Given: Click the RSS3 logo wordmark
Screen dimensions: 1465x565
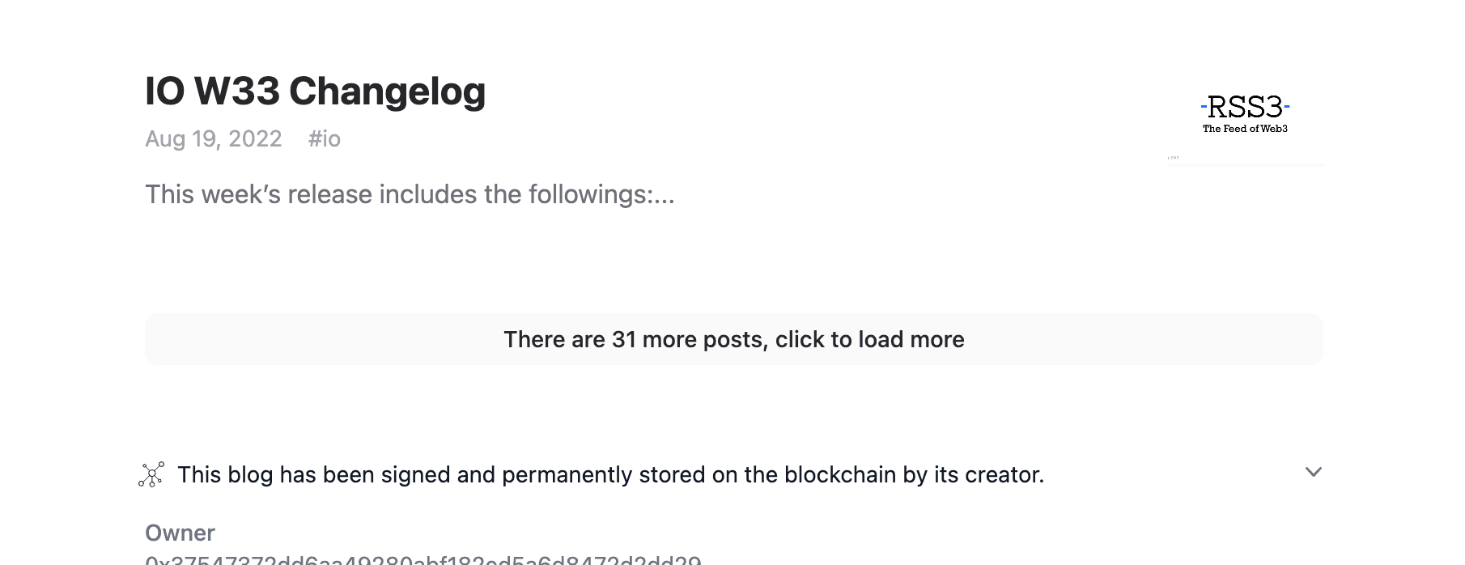Looking at the screenshot, I should tap(1245, 107).
